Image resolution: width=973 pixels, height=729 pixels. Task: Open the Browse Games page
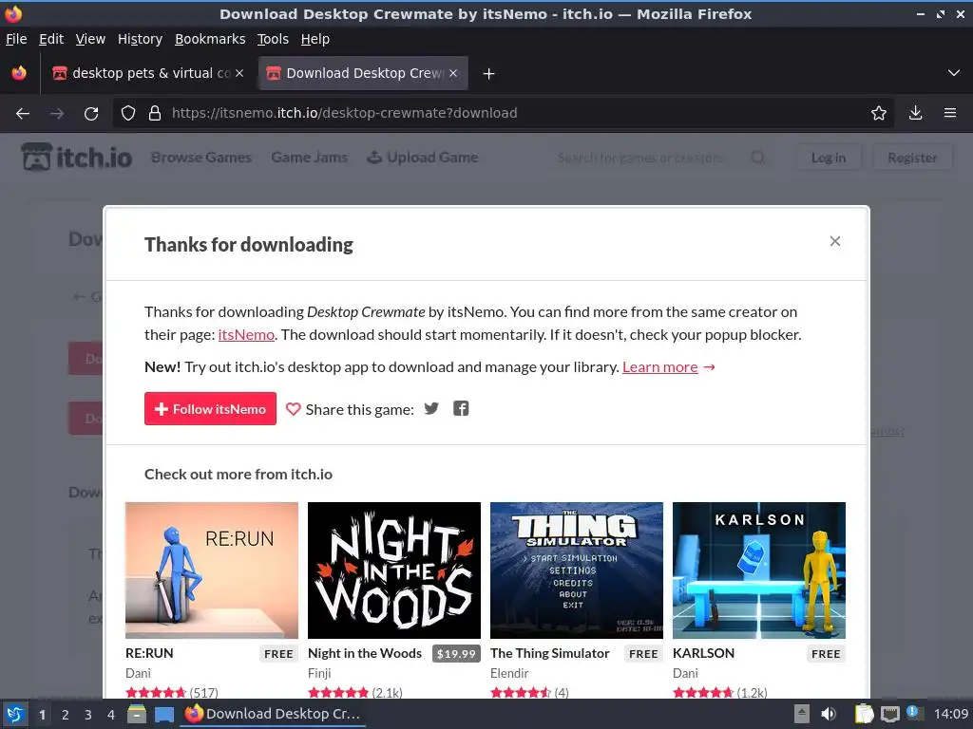click(x=201, y=158)
